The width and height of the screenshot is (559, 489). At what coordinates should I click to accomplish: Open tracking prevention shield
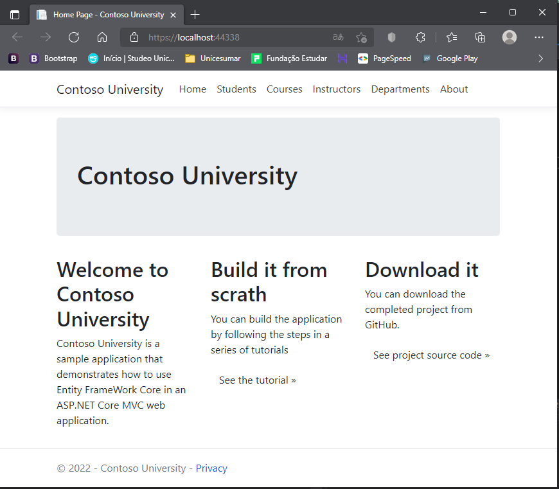click(x=391, y=37)
